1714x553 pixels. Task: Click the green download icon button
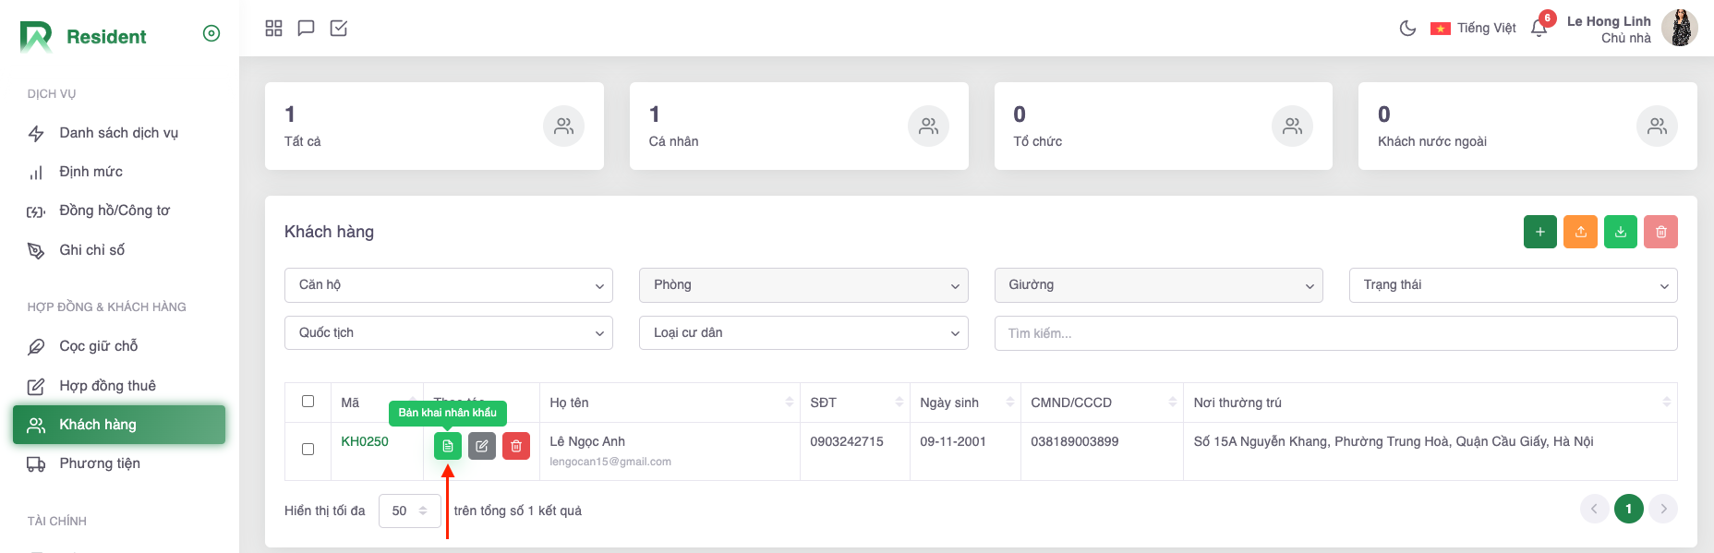click(x=1621, y=232)
